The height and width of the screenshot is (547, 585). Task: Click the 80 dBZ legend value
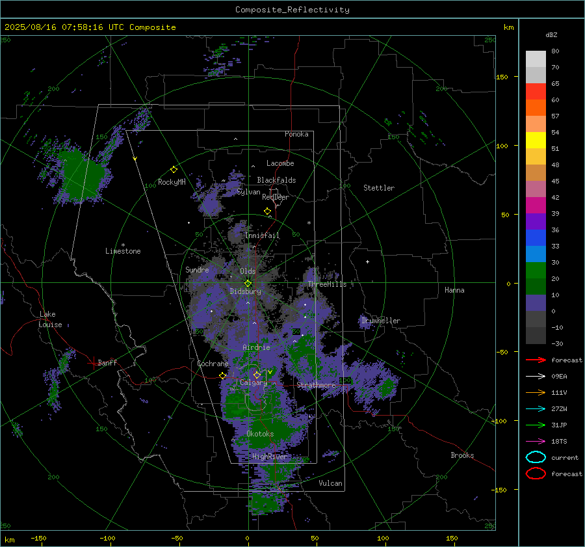pyautogui.click(x=555, y=51)
